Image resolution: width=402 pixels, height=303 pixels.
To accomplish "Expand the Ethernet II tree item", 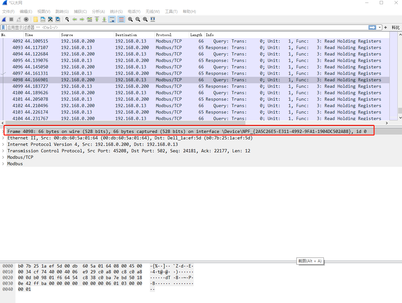I will pos(4,138).
